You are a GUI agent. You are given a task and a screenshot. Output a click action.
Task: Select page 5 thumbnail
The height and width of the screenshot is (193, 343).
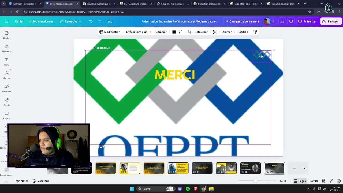[154, 168]
